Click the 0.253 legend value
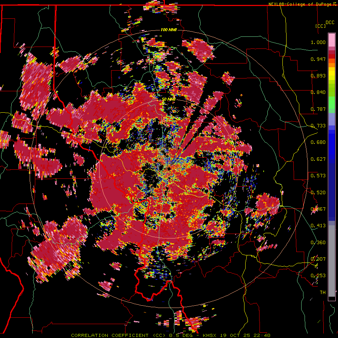338x338 pixels. [318, 276]
